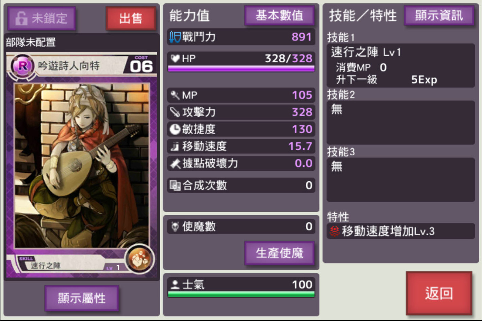Click the green 士氣 morale bar
Viewport: 482px width, 321px height.
[241, 294]
